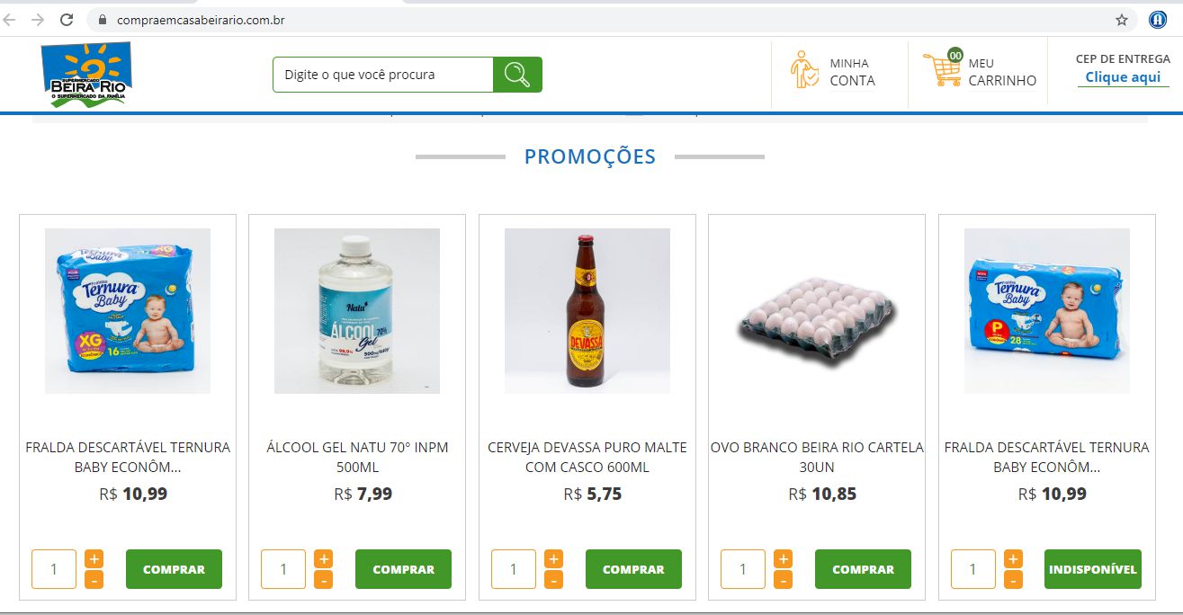Increase quantity of Álcool Gel Natu

(324, 558)
